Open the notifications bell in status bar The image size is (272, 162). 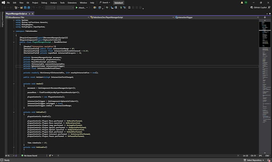click(269, 160)
